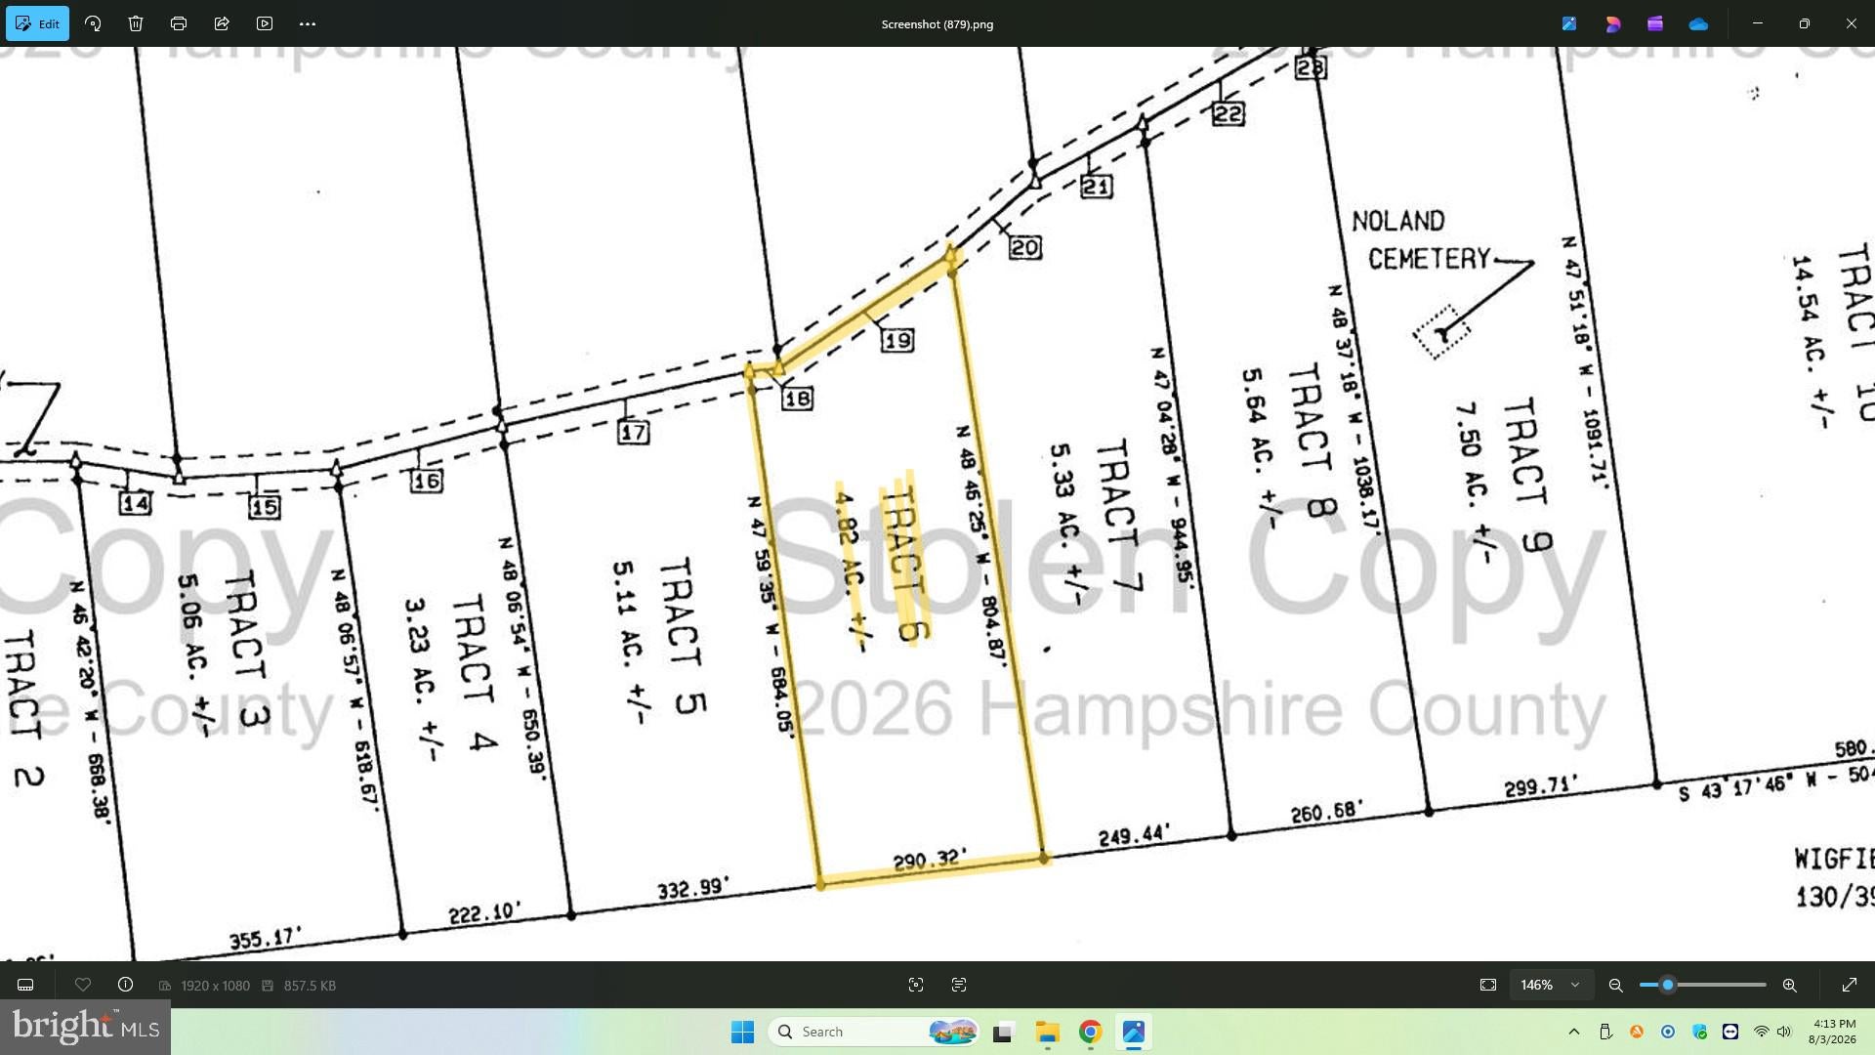The height and width of the screenshot is (1055, 1875).
Task: Click the 857.5 KB file size text
Action: click(310, 986)
